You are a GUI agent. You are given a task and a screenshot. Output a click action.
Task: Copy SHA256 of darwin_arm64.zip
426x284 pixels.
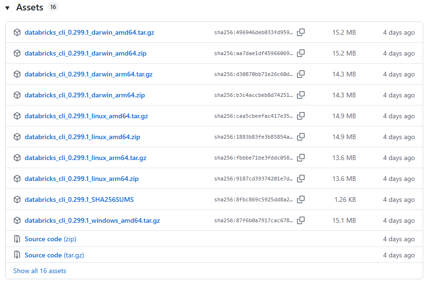tap(301, 95)
